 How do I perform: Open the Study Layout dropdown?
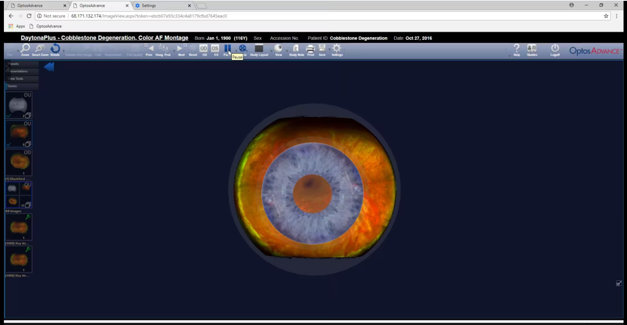pyautogui.click(x=272, y=51)
